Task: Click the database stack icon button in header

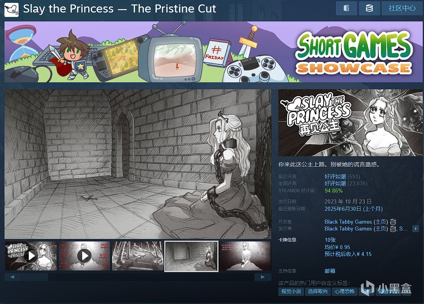Action: pyautogui.click(x=369, y=8)
